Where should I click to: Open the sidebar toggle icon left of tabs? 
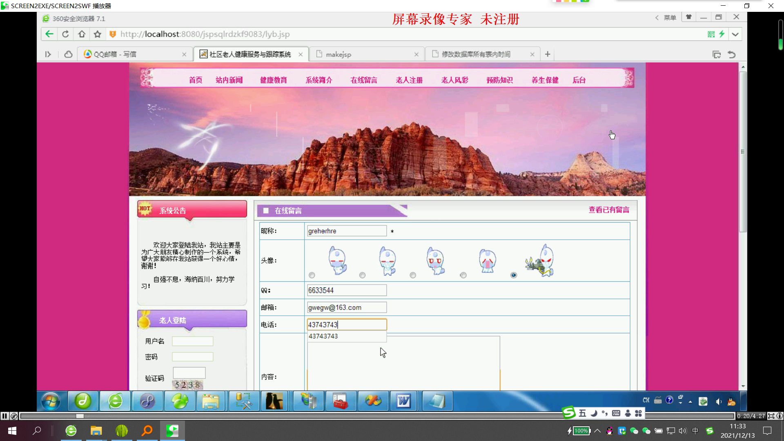pos(48,54)
